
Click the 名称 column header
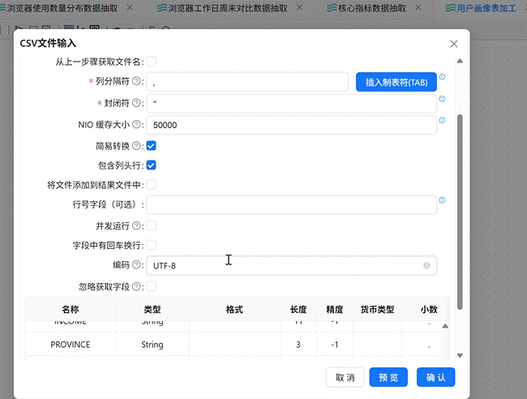(x=71, y=309)
